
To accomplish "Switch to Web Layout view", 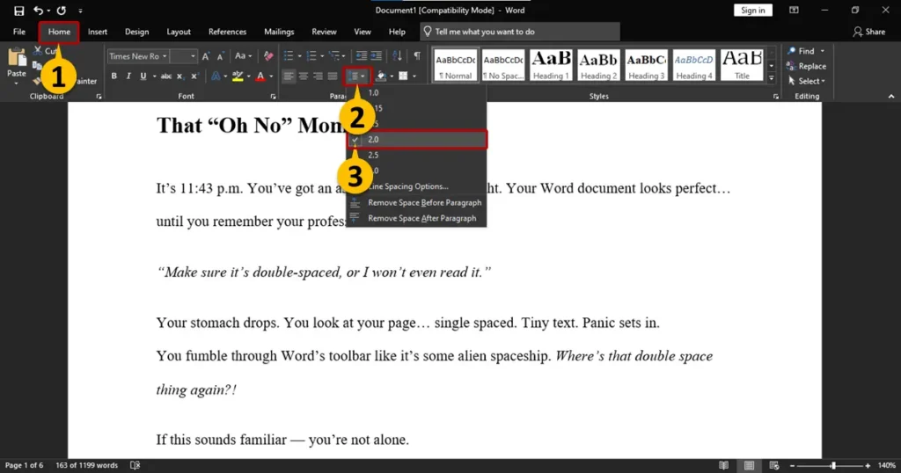I will (774, 465).
